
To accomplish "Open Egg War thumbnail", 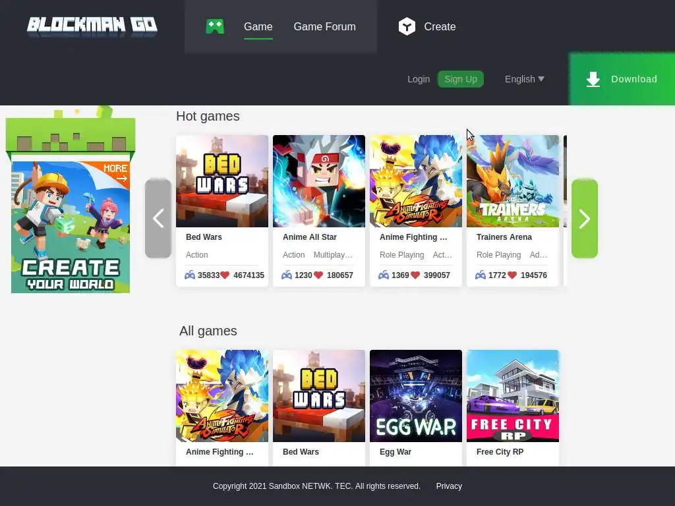I will tap(416, 396).
